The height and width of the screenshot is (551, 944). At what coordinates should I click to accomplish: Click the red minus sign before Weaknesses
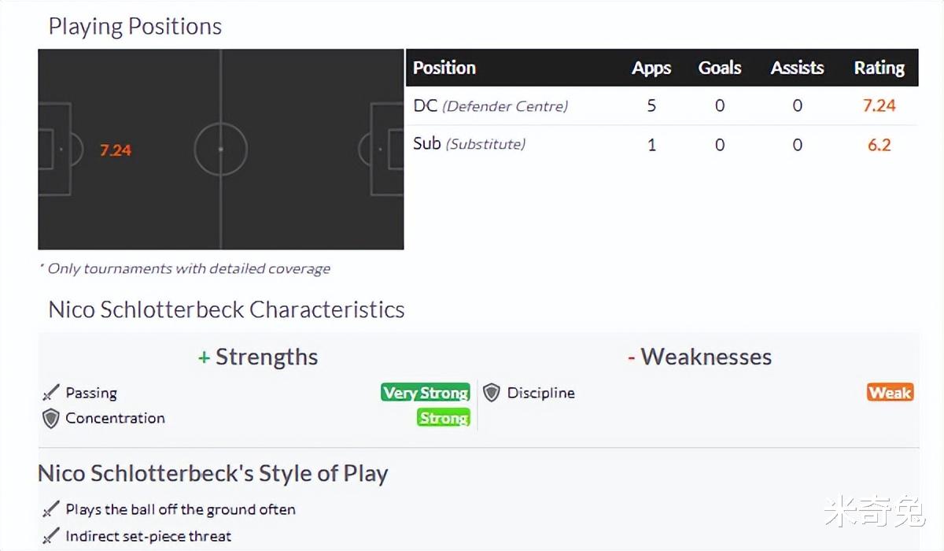coord(631,358)
